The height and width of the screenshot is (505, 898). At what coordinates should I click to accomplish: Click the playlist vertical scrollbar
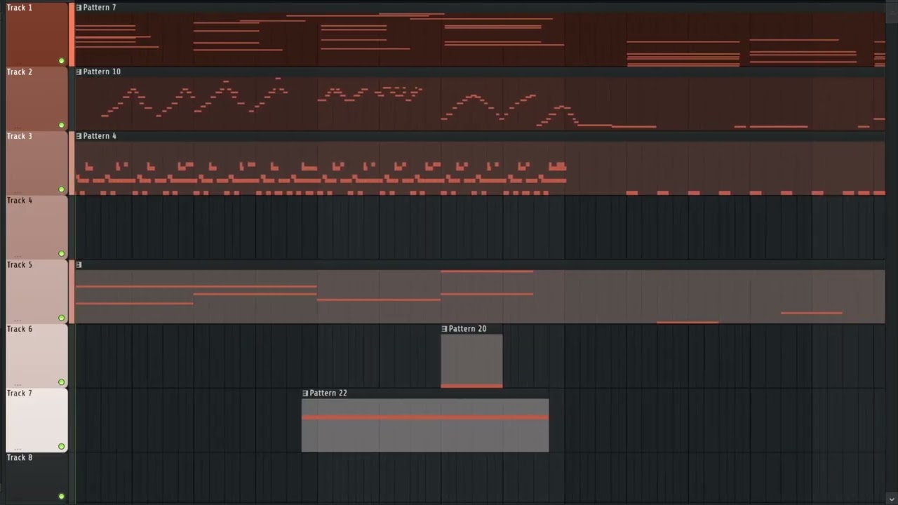click(892, 252)
